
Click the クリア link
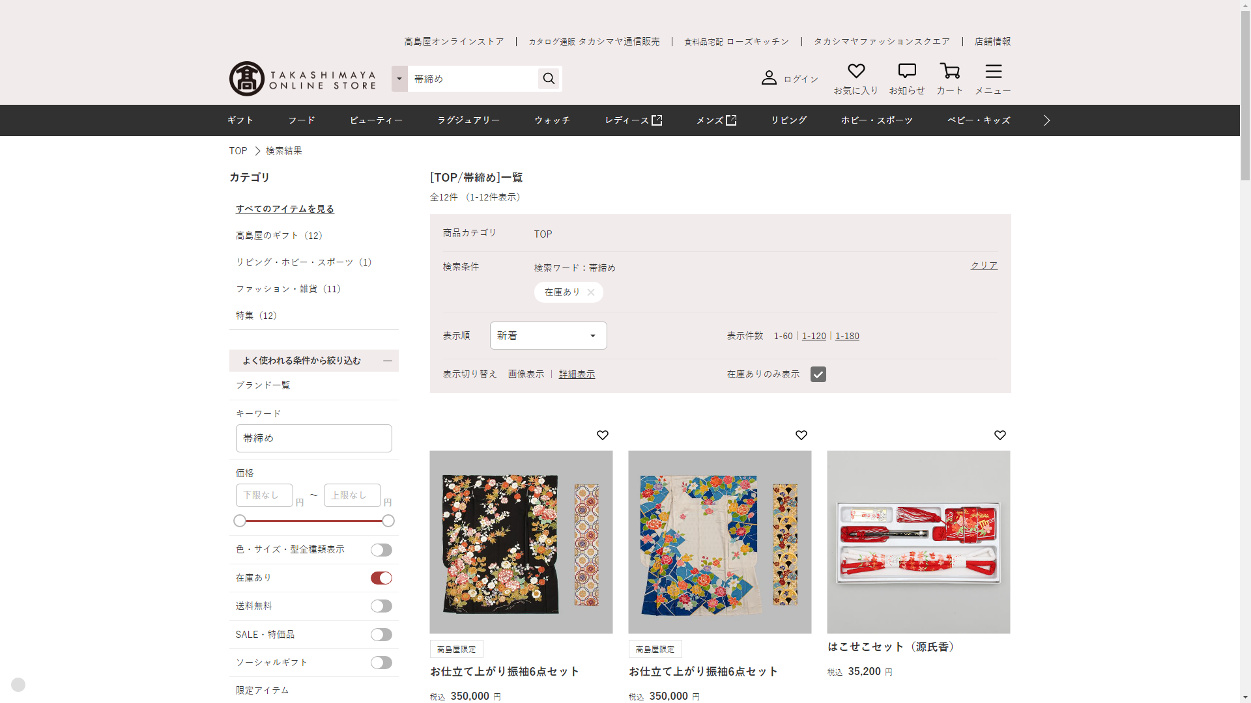pyautogui.click(x=983, y=266)
